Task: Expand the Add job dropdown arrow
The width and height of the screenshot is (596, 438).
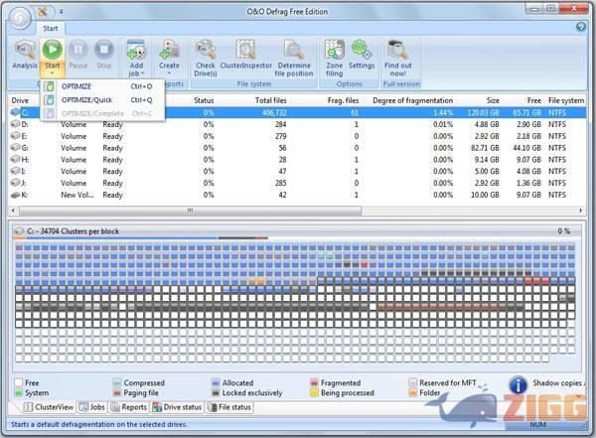Action: 143,73
